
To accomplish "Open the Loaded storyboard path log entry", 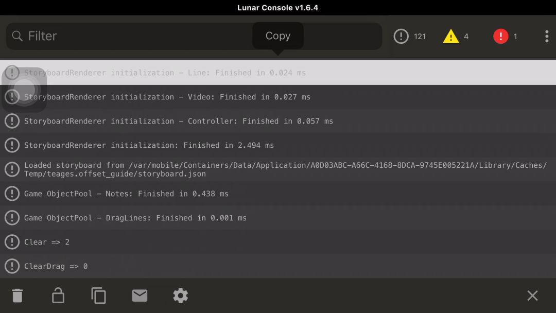I will coord(278,169).
